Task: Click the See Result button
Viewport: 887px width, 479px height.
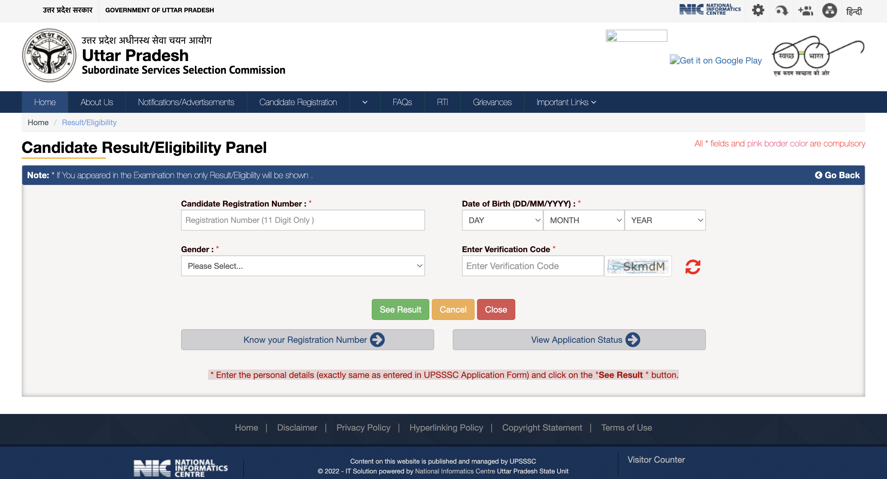Action: coord(400,309)
